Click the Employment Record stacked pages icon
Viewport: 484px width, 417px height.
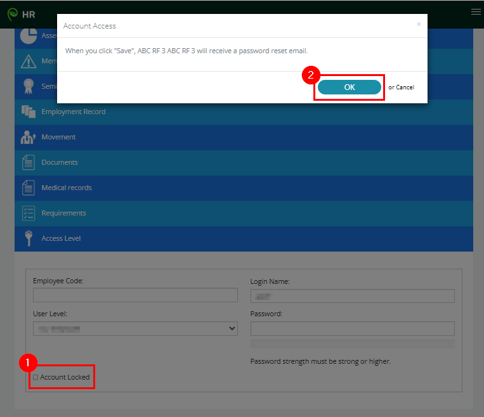29,112
